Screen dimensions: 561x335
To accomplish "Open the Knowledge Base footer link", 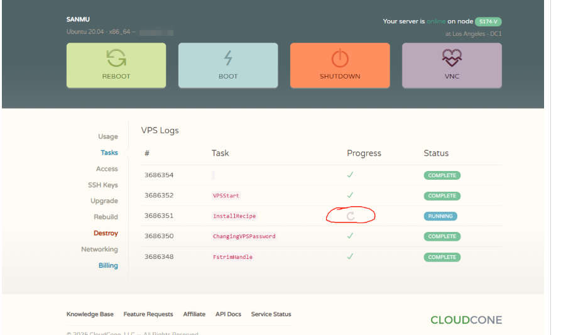I will pos(90,314).
